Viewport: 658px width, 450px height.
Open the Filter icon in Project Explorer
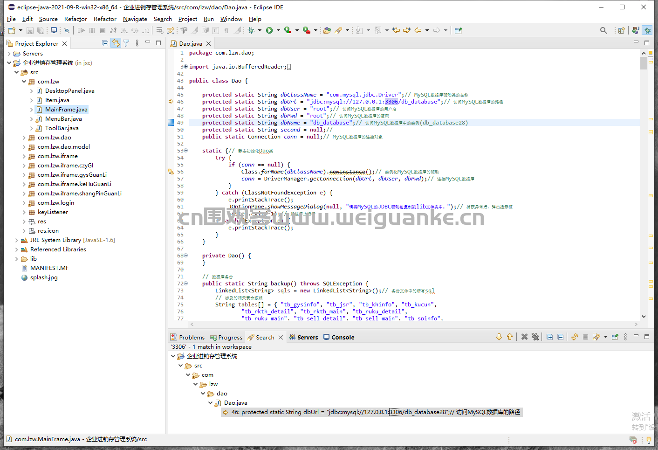tap(126, 43)
